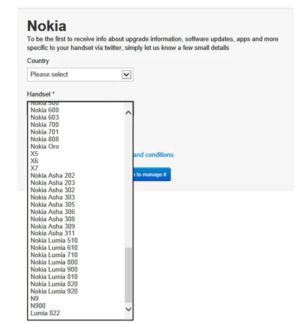302x324 pixels.
Task: Choose Nokia 700 in the list
Action: 76,125
